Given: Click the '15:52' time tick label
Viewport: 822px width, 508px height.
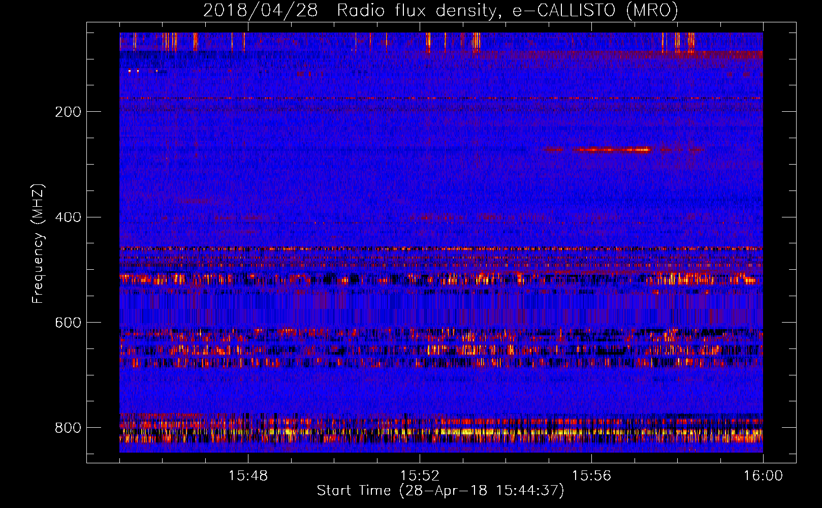Looking at the screenshot, I should [420, 476].
